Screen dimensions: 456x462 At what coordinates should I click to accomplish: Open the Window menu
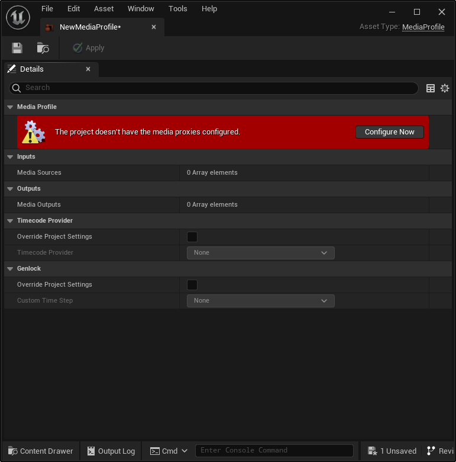coord(141,9)
